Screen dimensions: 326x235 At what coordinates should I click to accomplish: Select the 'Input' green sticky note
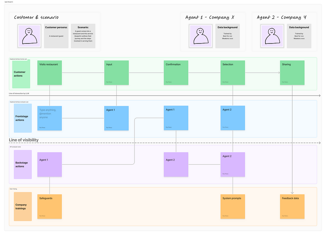116,73
